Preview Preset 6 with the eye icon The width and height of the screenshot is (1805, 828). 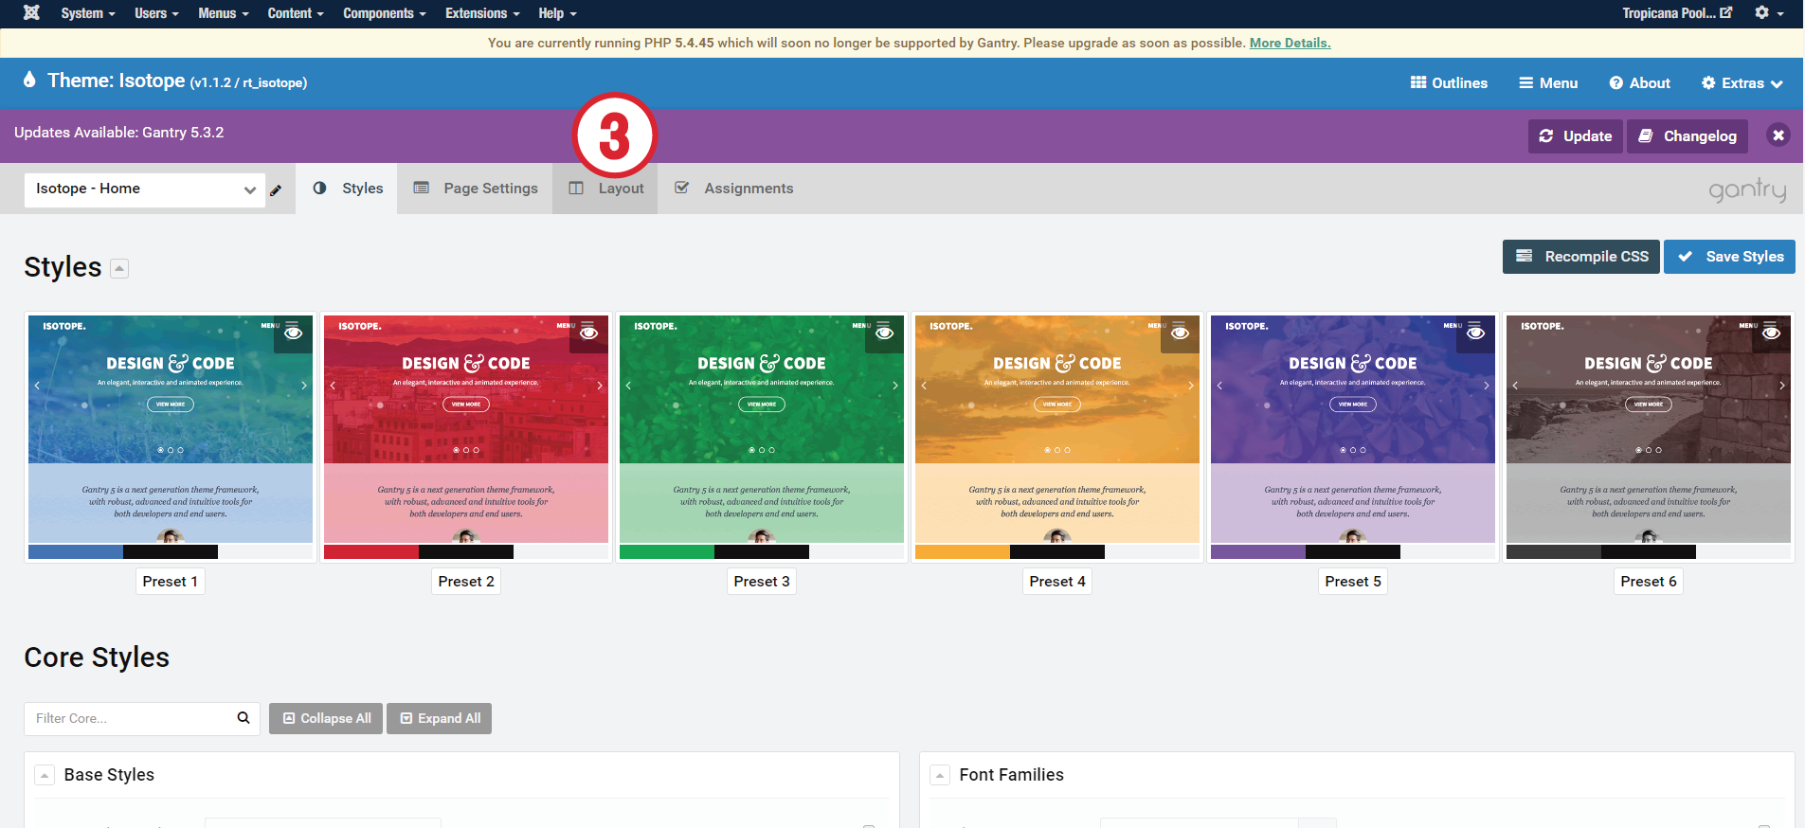(1771, 333)
